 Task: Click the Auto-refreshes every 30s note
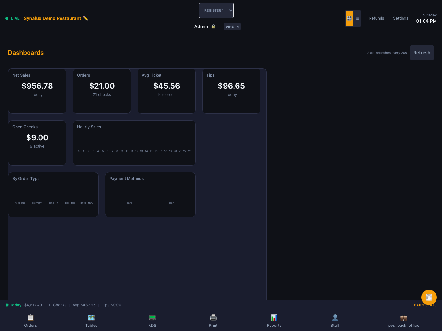click(x=387, y=53)
